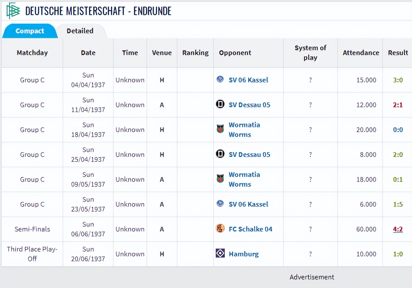Open the 1:5 result against SV 06 Kassel
The height and width of the screenshot is (288, 412).
pos(398,204)
